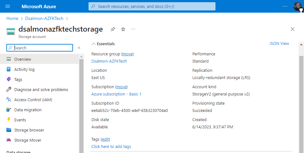Collapse the Essentials section
304x153 pixels.
coord(103,44)
